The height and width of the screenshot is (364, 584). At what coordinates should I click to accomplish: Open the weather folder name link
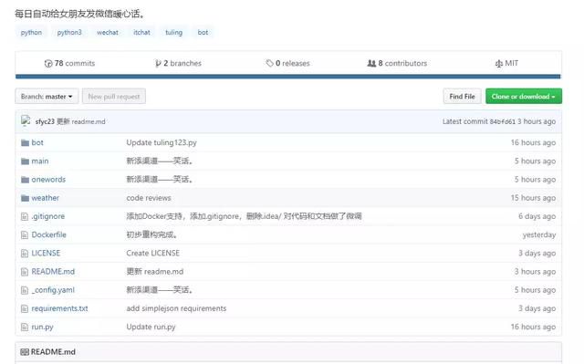tap(45, 198)
